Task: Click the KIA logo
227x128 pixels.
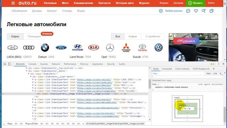Action: click(x=94, y=47)
